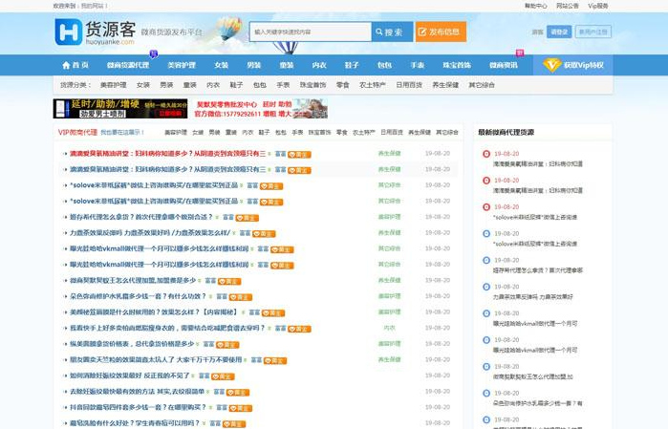
Task: Select 养生保健 in the 货源分类 bar
Action: point(445,85)
